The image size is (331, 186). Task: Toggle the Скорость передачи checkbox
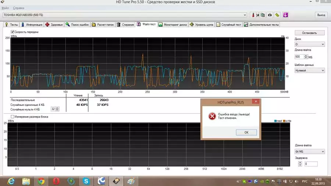click(x=13, y=32)
